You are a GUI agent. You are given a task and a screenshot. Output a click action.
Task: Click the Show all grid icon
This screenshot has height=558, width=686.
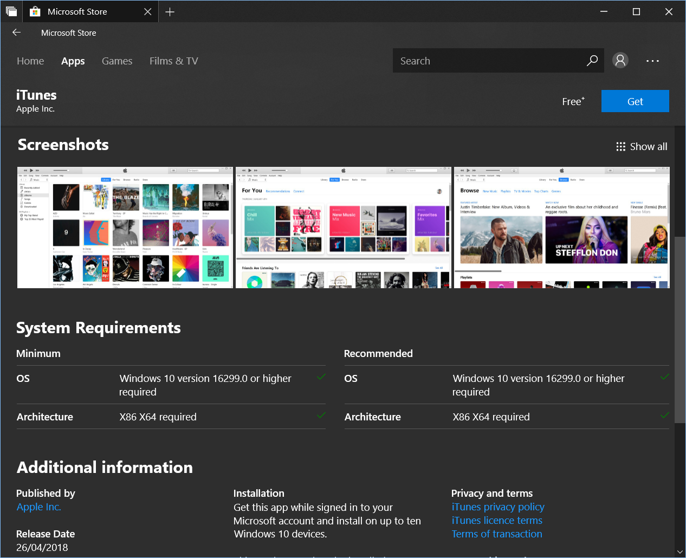[621, 147]
